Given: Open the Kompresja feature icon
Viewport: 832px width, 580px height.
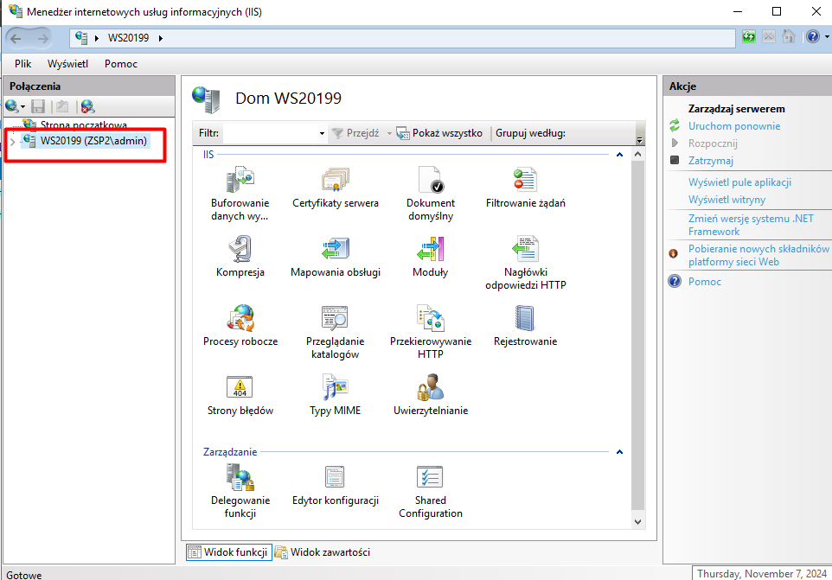Looking at the screenshot, I should 240,249.
